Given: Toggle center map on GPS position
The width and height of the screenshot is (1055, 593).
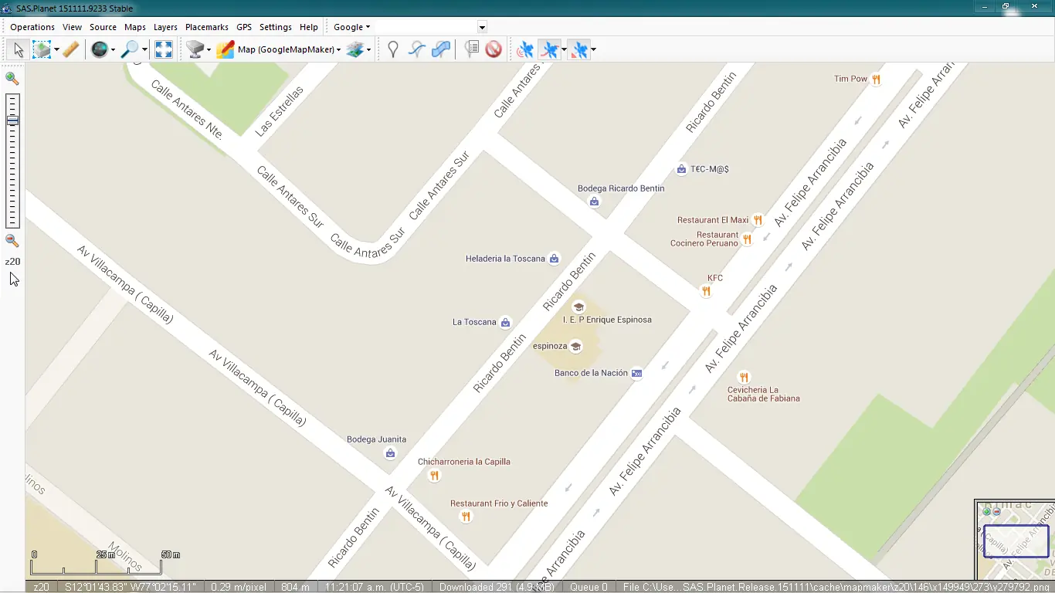Looking at the screenshot, I should pos(578,49).
